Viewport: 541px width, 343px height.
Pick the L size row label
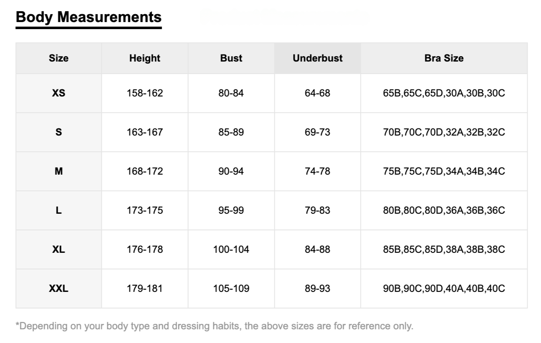coord(59,210)
